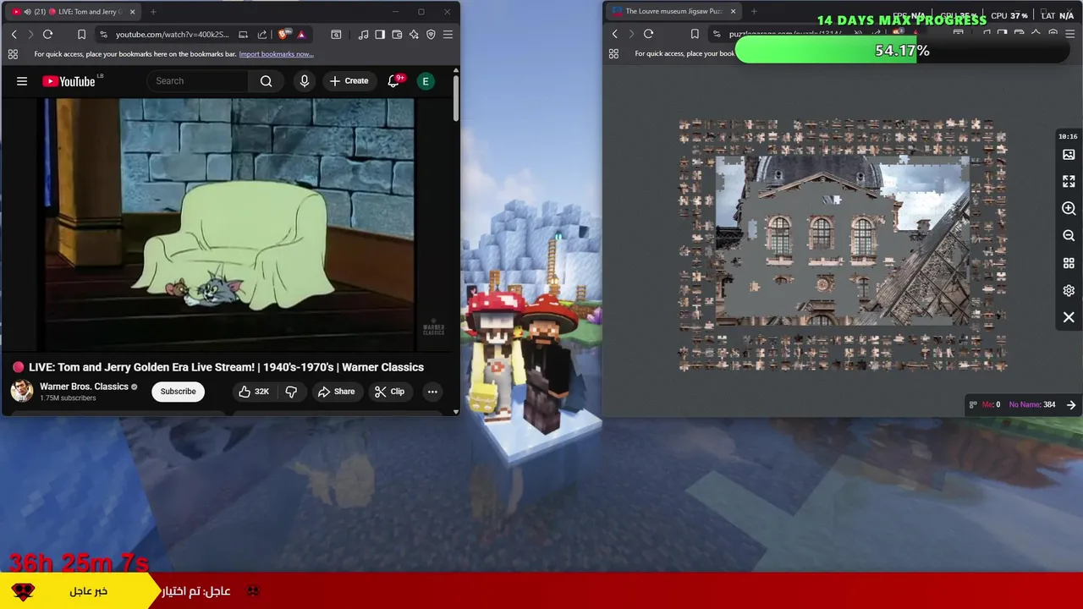Focus the YouTube search field
1083x609 pixels.
(197, 81)
